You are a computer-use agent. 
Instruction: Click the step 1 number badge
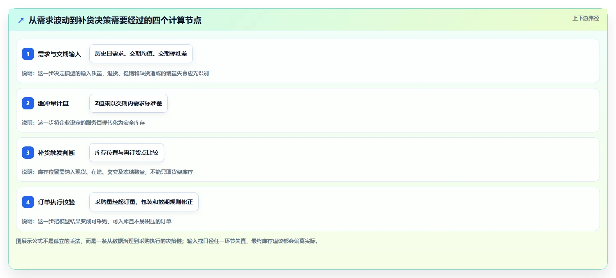28,54
